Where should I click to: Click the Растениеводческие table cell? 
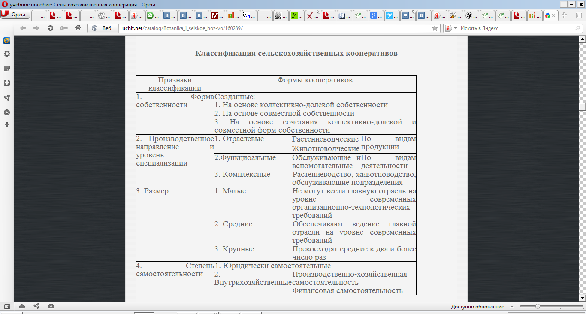[x=326, y=139]
